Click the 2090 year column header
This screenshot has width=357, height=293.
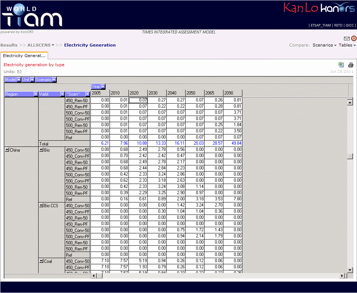click(233, 93)
